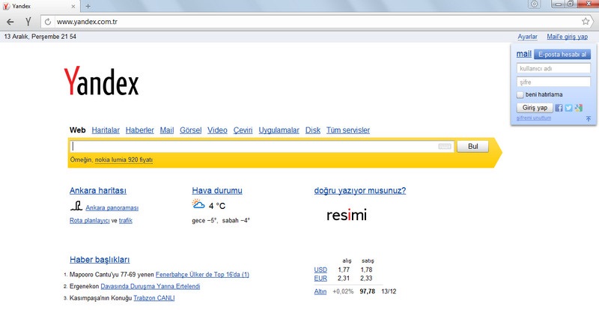This screenshot has width=599, height=310.
Task: Click the Altın gold rate link
Action: click(x=320, y=291)
